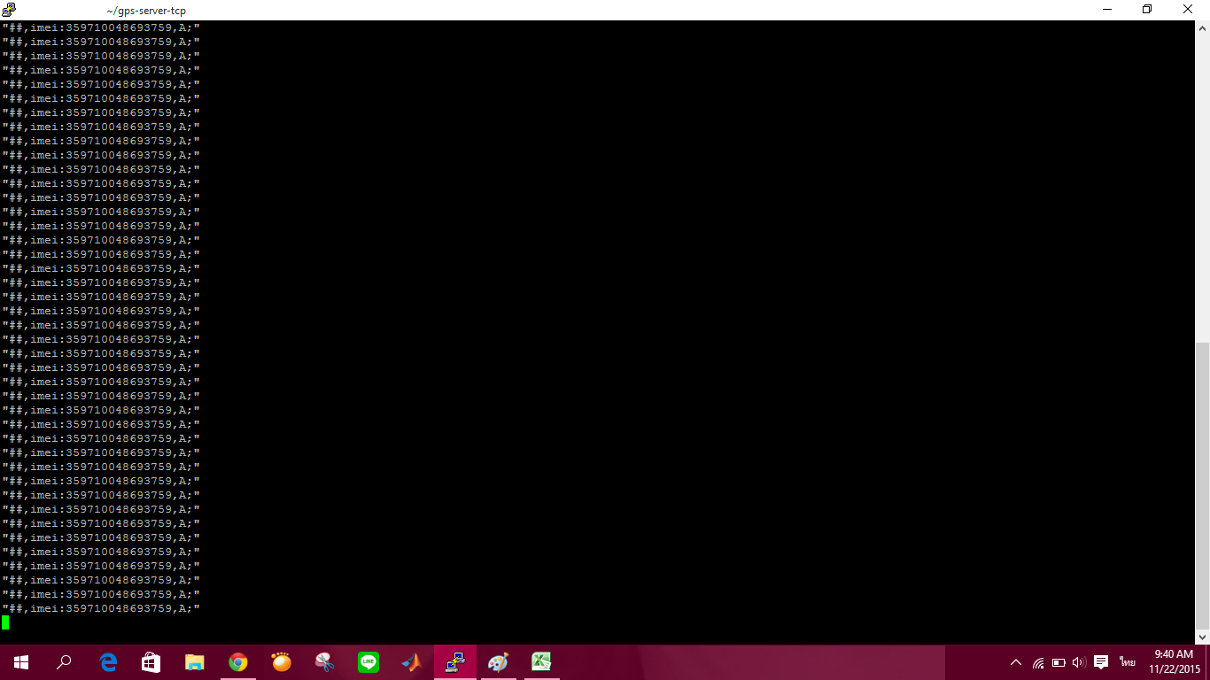Switch the Thai input language indicator

pyautogui.click(x=1127, y=662)
